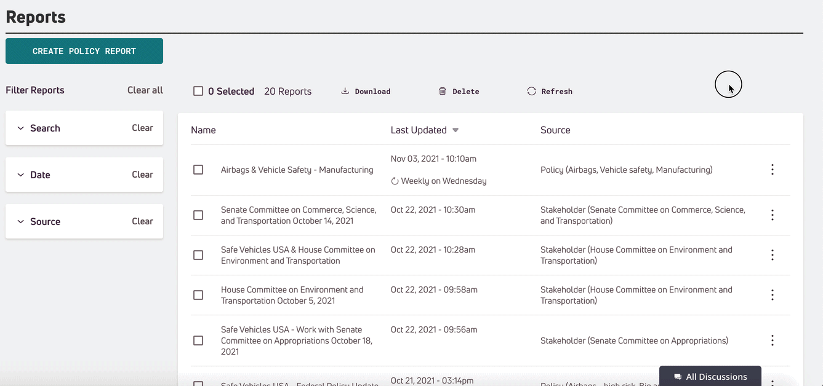Click the Create Policy Report button

84,51
